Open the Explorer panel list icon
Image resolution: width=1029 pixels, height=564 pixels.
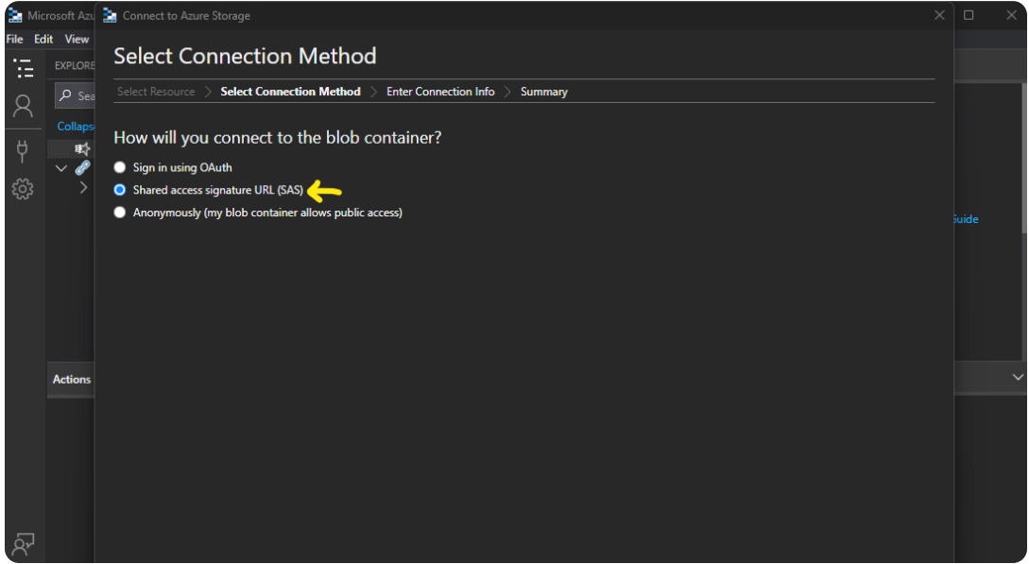tap(24, 68)
